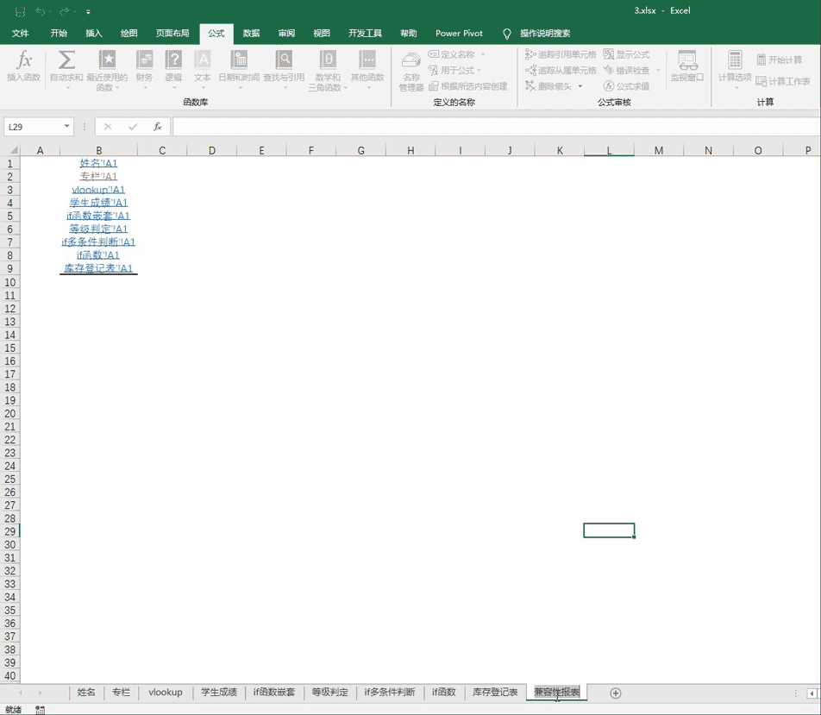Screen dimensions: 821x715
Task: Switch to the if多条件判断 sheet tab
Action: pos(390,693)
